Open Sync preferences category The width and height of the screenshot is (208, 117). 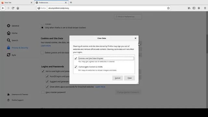[11, 55]
